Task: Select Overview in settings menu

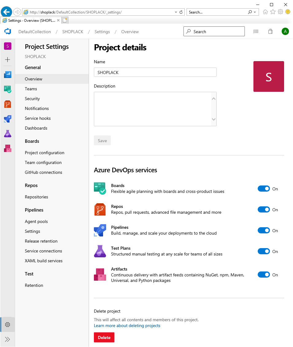Action: [52, 79]
